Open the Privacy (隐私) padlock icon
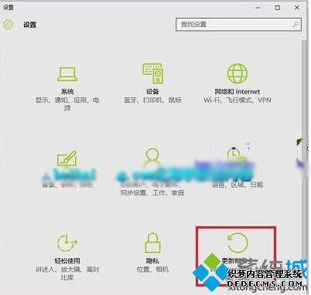The height and width of the screenshot is (295, 311). coord(152,242)
